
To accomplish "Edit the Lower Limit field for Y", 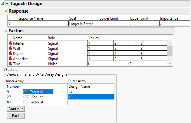I will [114, 24].
